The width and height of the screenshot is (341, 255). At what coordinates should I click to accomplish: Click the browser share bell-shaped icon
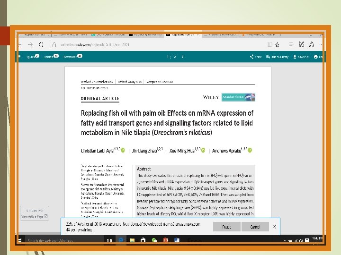(312, 44)
